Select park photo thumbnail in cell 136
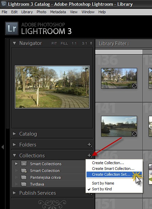The width and height of the screenshot is (152, 209). click(x=119, y=78)
